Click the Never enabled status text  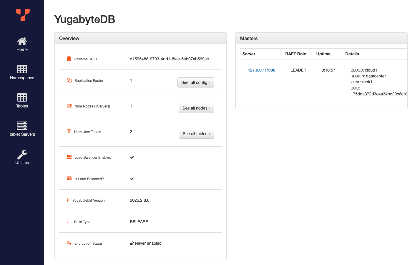[x=148, y=243]
